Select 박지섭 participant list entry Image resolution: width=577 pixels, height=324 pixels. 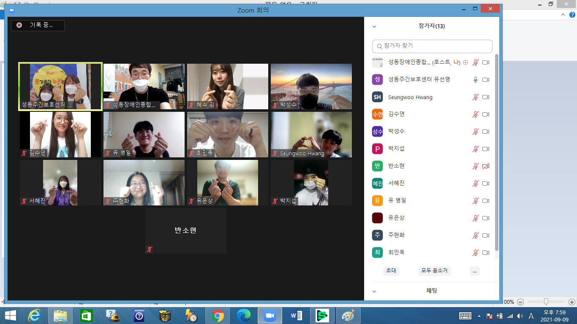(432, 149)
